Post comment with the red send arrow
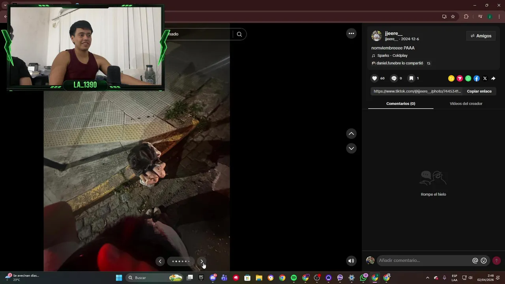The image size is (505, 284). click(496, 261)
